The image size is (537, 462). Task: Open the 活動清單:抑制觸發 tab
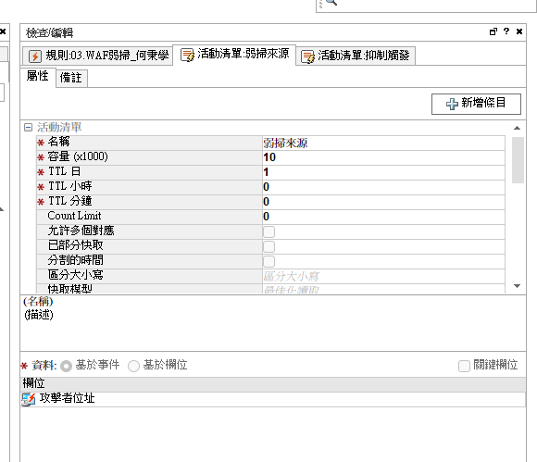pos(356,56)
